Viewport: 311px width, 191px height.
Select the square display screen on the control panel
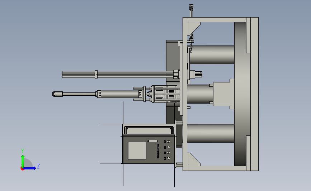tap(137, 151)
